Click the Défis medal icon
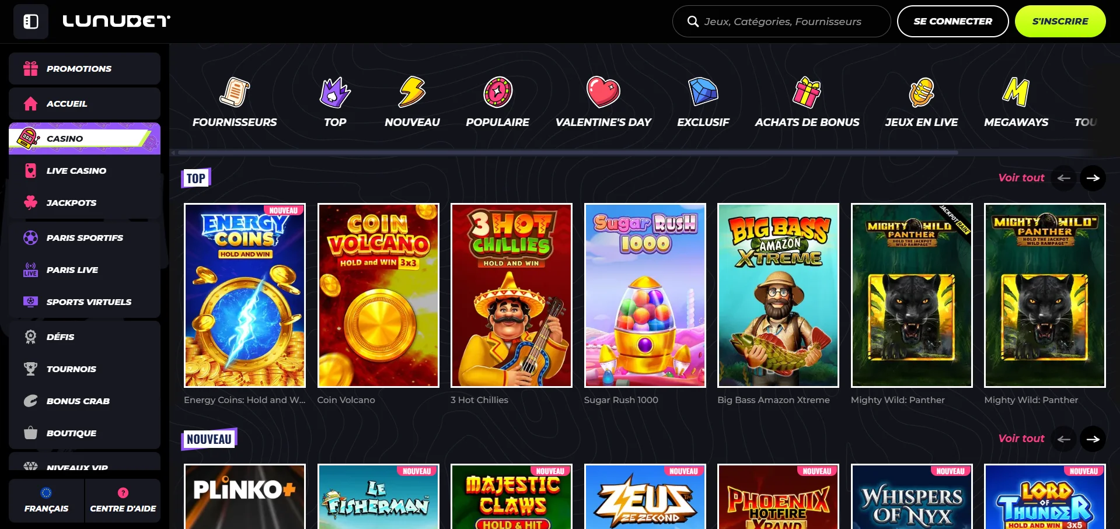 point(30,337)
